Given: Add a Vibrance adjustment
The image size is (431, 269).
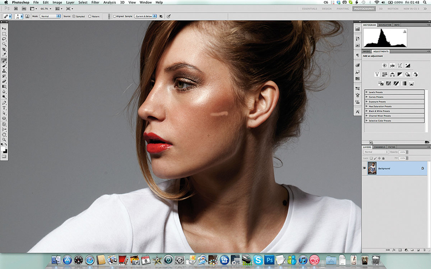Looking at the screenshot, I should tap(377, 74).
